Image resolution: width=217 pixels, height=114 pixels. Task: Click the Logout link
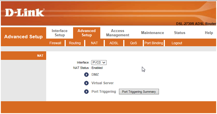[x=177, y=43]
